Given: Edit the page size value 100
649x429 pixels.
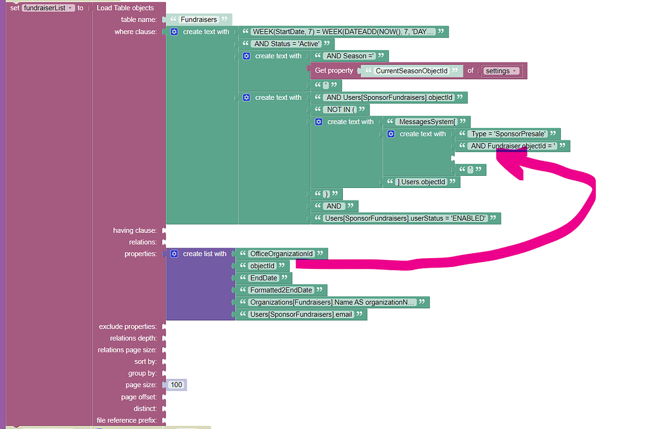Looking at the screenshot, I should click(x=176, y=385).
